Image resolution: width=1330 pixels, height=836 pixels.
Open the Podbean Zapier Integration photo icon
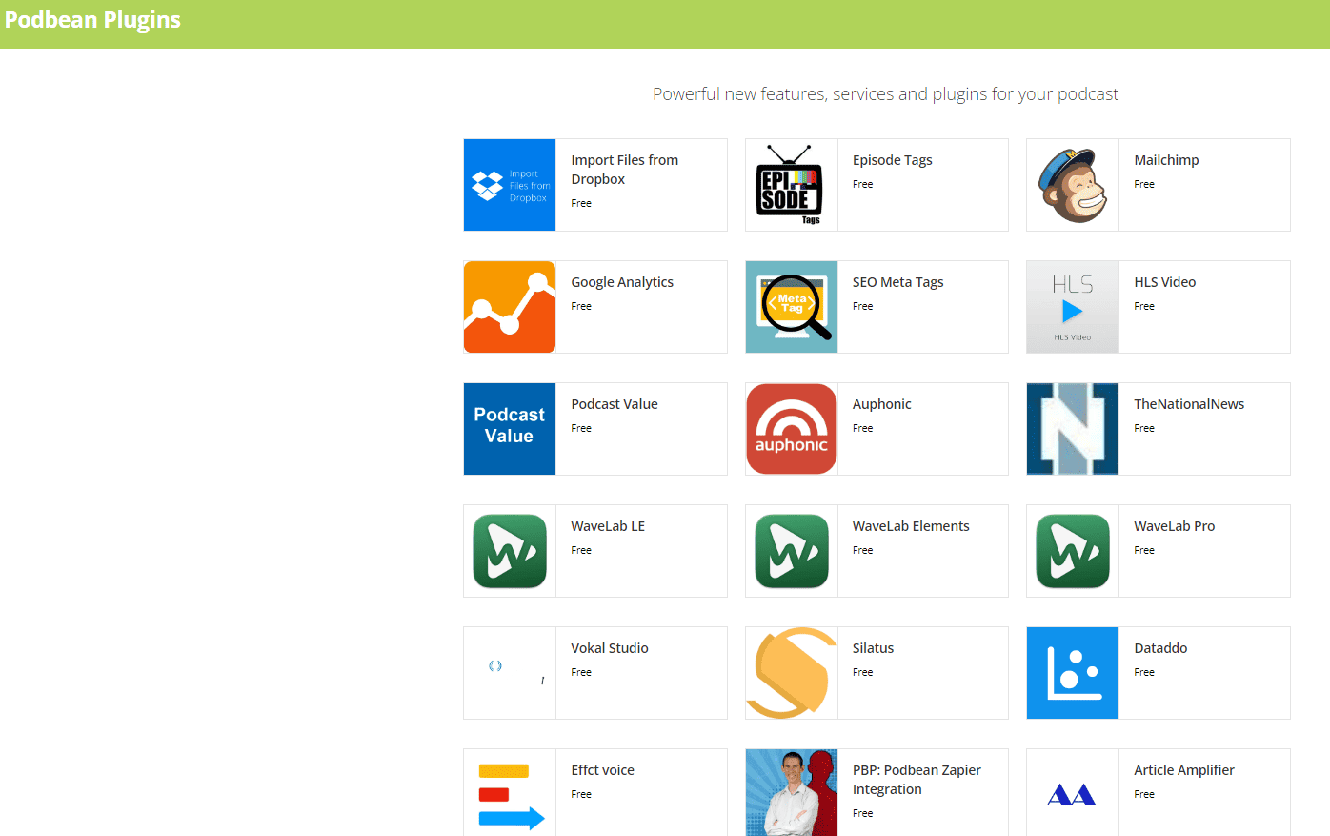(792, 793)
